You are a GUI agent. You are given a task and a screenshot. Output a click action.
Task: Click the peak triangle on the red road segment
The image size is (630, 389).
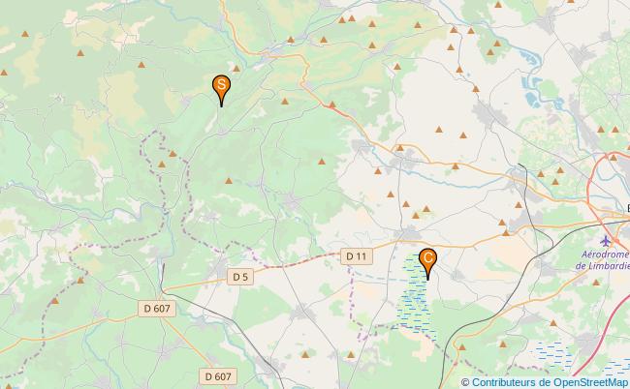pyautogui.click(x=331, y=105)
